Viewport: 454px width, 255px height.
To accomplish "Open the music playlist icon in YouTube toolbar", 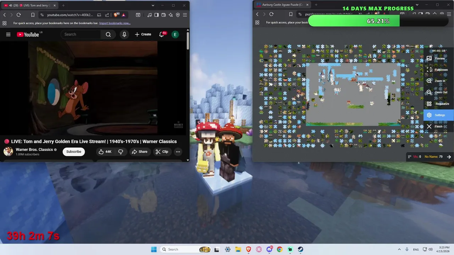I will pyautogui.click(x=149, y=15).
